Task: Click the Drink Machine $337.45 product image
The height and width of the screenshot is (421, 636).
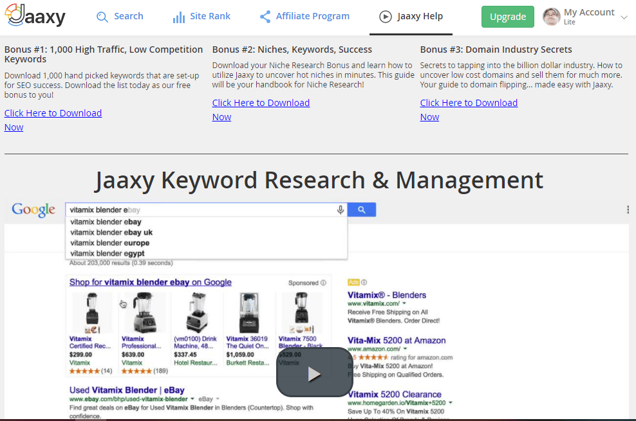Action: click(x=197, y=312)
